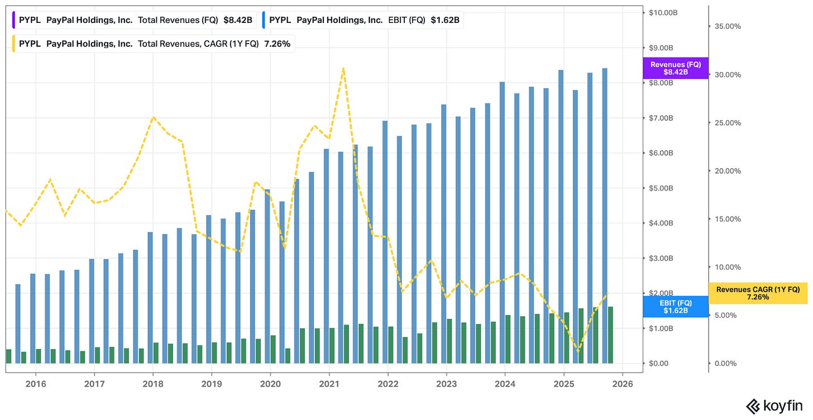Click the 2024 label on the time axis
The height and width of the screenshot is (420, 813).
click(505, 384)
